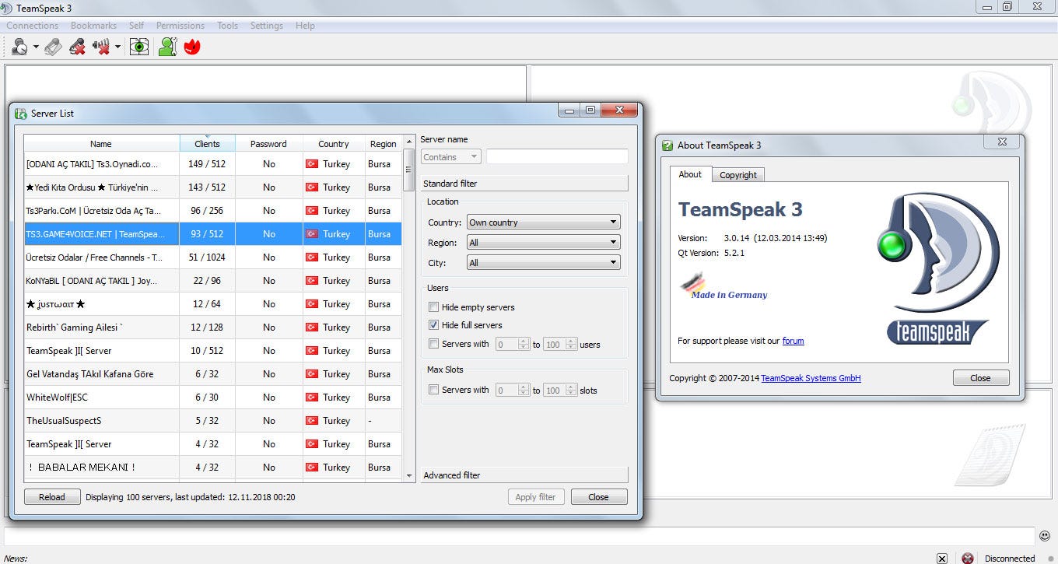
Task: Switch to Copyright tab in About dialog
Action: click(737, 175)
